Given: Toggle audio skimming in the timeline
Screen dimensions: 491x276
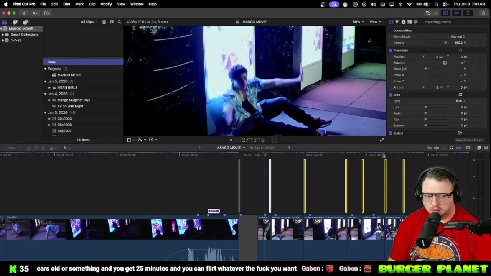Looking at the screenshot, I should (444, 148).
